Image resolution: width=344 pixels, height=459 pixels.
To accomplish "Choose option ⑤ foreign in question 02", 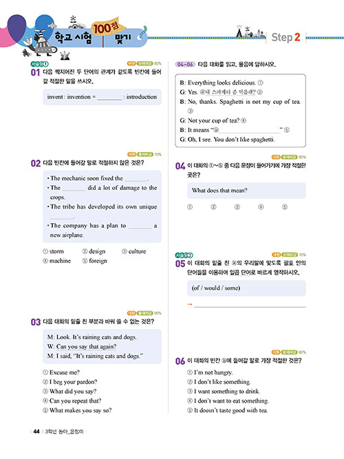I will (x=94, y=261).
